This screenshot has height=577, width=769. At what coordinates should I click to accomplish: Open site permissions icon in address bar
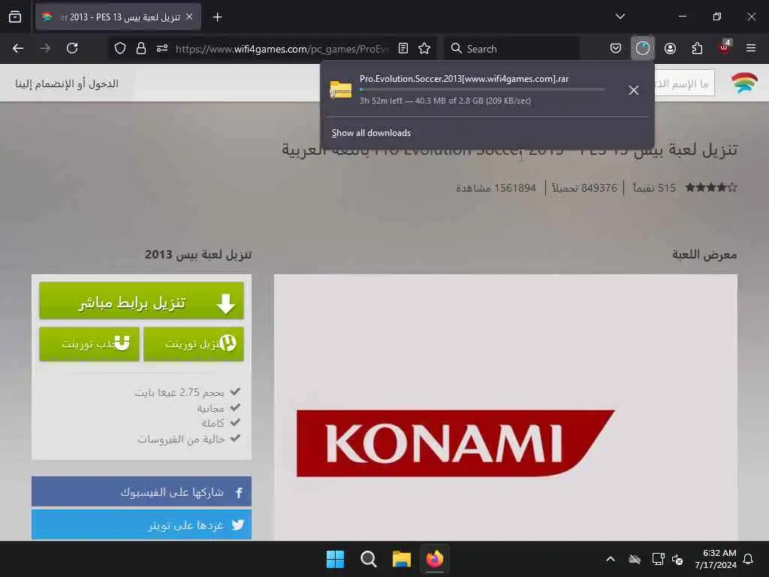pyautogui.click(x=162, y=48)
